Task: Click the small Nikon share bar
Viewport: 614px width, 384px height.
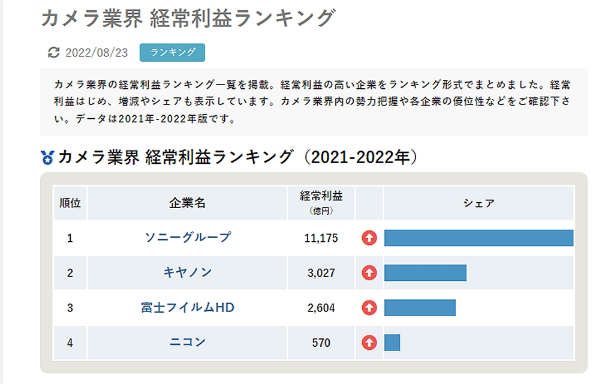Action: pos(392,343)
